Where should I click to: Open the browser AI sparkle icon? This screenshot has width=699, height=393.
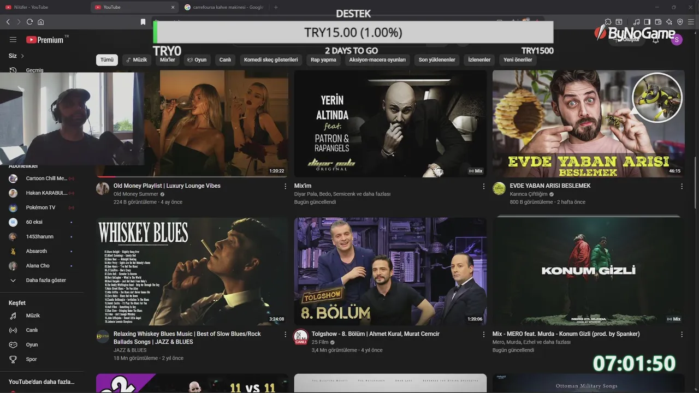click(x=669, y=22)
